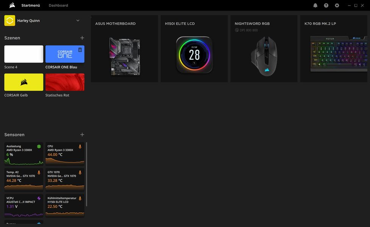Click the Kühlmitteltemperatur 22.50 °C tile
370x227 pixels.
(x=65, y=205)
